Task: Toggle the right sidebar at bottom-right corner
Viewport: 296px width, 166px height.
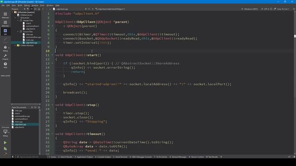Action: 294,157
